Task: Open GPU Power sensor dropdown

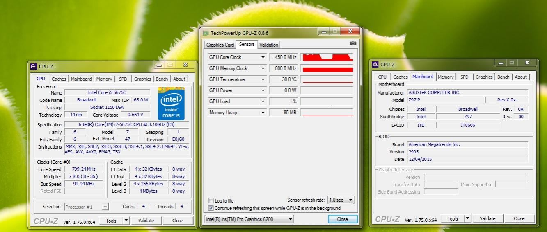Action: pos(263,90)
